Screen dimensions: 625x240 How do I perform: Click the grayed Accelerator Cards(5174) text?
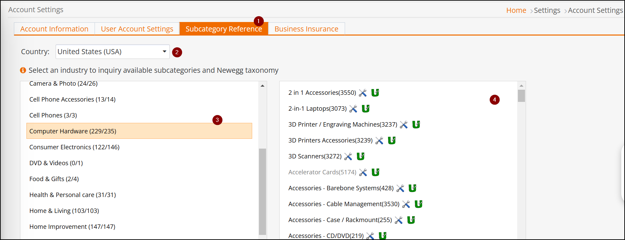(322, 172)
